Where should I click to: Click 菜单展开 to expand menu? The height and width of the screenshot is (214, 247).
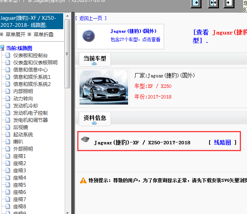(15, 34)
